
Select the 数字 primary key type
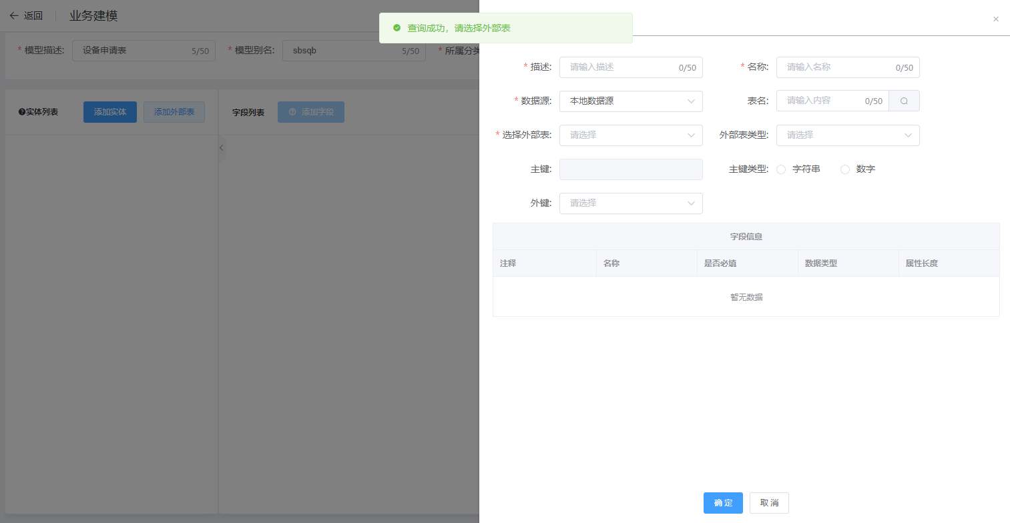845,169
